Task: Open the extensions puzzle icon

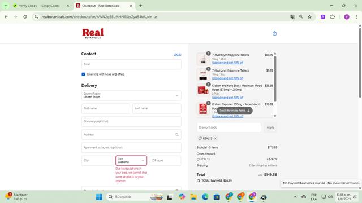Action: point(333,17)
